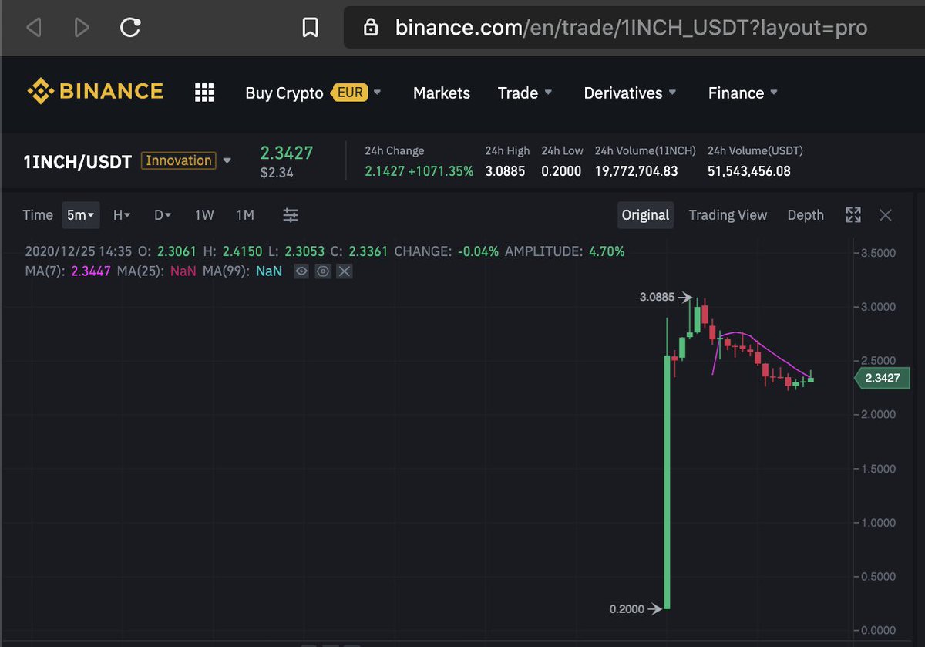Switch to the 1W interval
Image resolution: width=925 pixels, height=647 pixels.
[x=204, y=215]
